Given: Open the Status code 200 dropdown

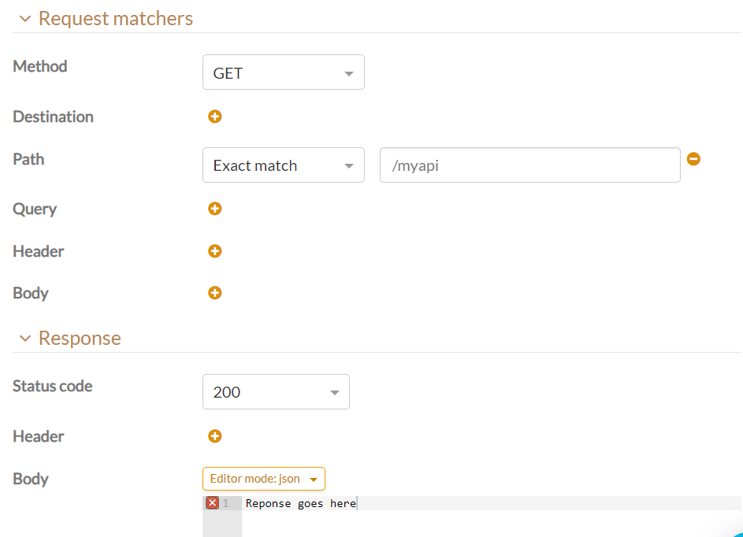Looking at the screenshot, I should tap(276, 392).
